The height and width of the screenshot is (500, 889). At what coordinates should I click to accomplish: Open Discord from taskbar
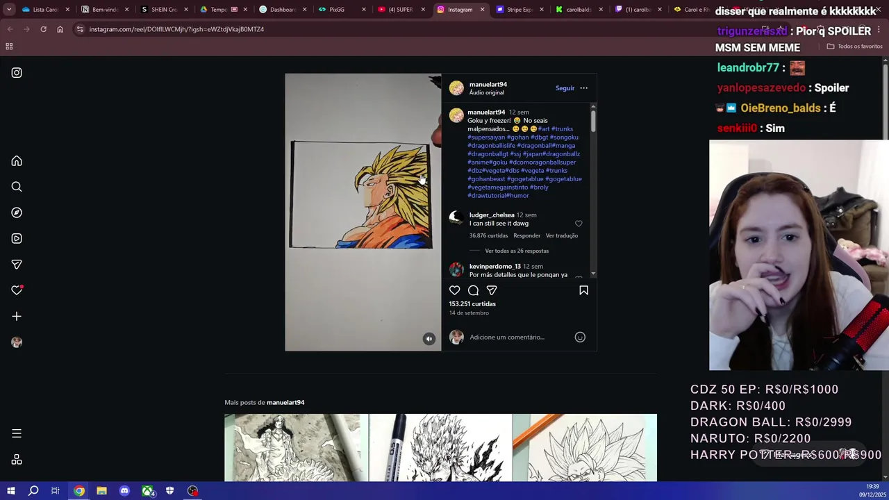click(124, 491)
